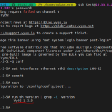Screen dimensions: 112x112
Task: Open the phabricator.vyos.net bug report link
Action: [67, 26]
